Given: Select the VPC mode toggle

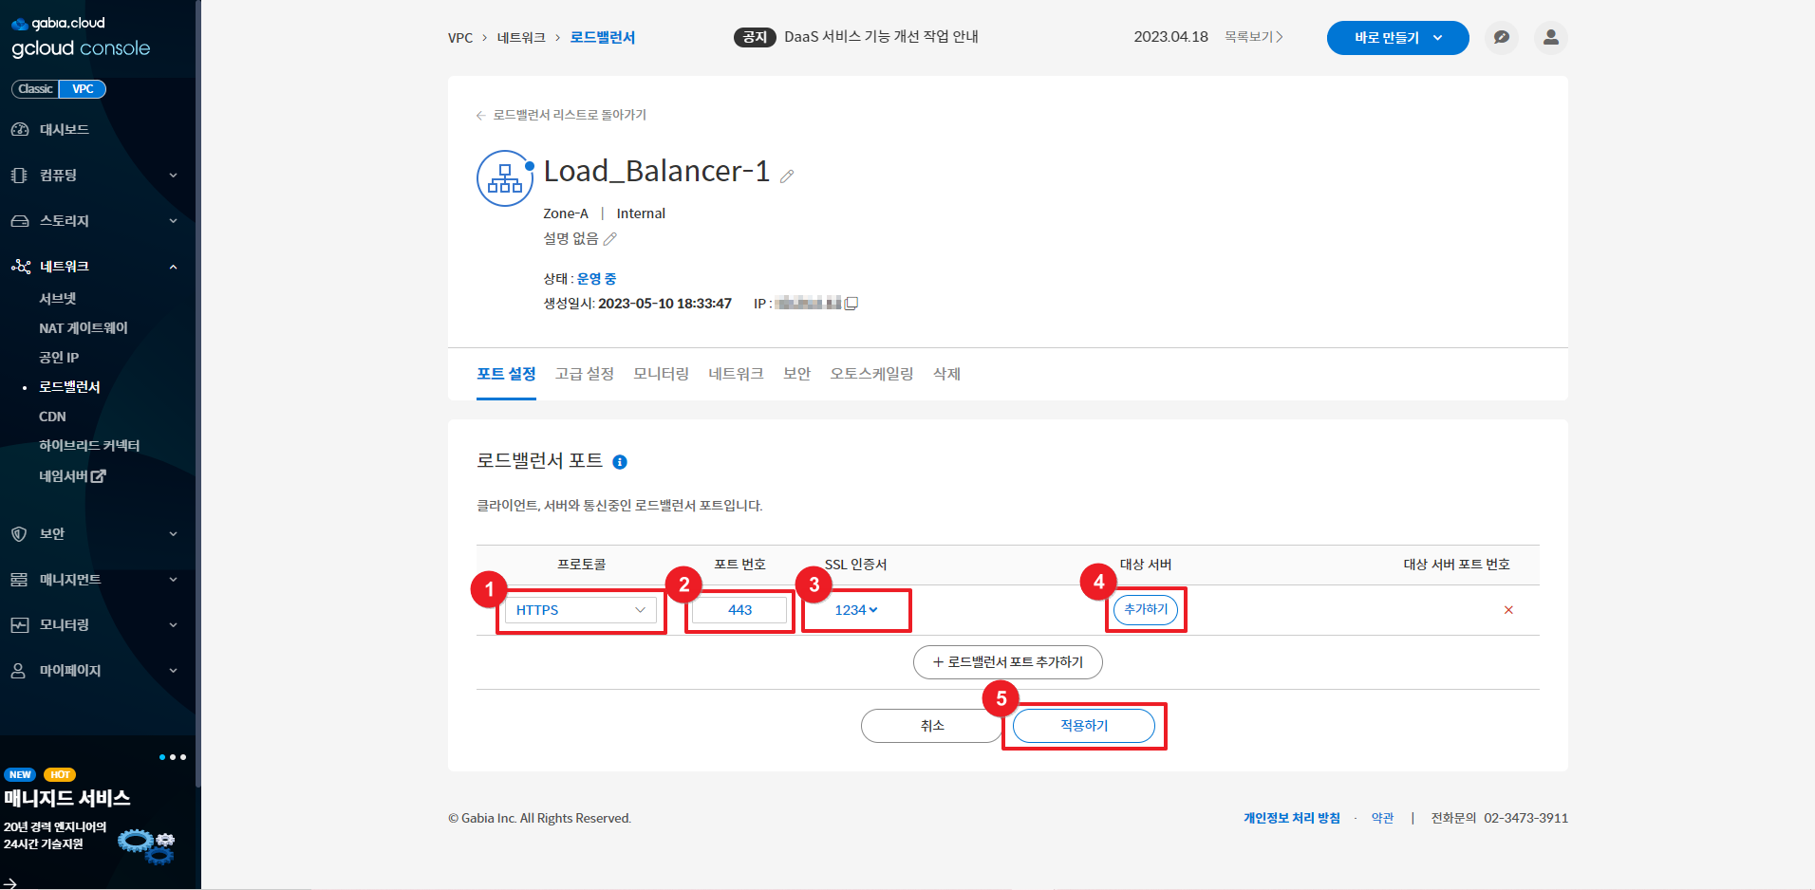Looking at the screenshot, I should coord(83,89).
